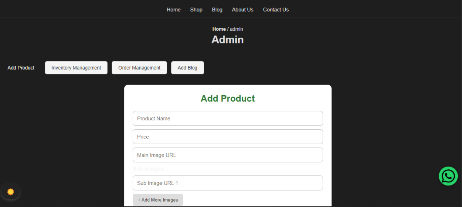Focus the Product Name field
This screenshot has height=207, width=462.
[x=228, y=119]
